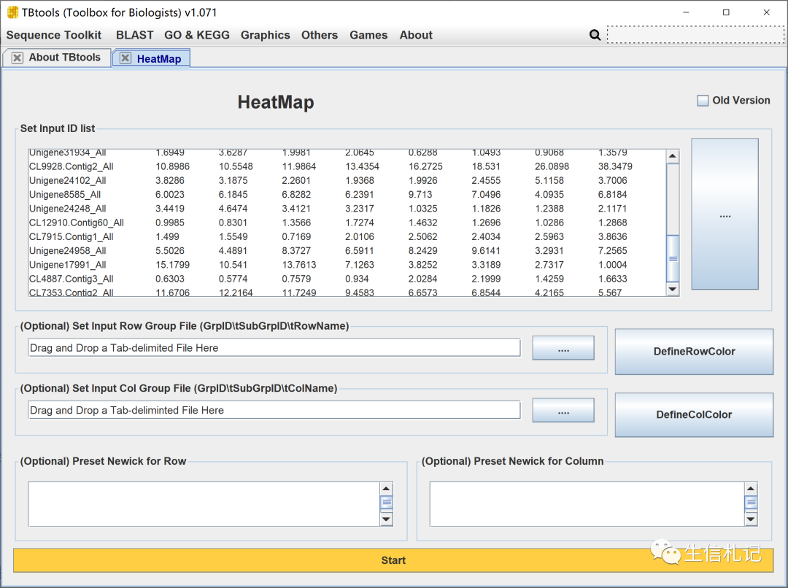Click the ID list scrollbar thumb
Image resolution: width=788 pixels, height=588 pixels.
pyautogui.click(x=673, y=258)
